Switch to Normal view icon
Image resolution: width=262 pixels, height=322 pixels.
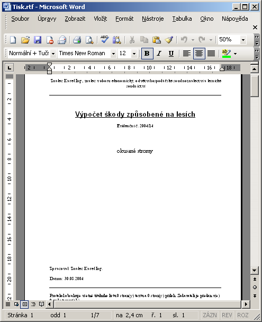[x=8, y=304]
